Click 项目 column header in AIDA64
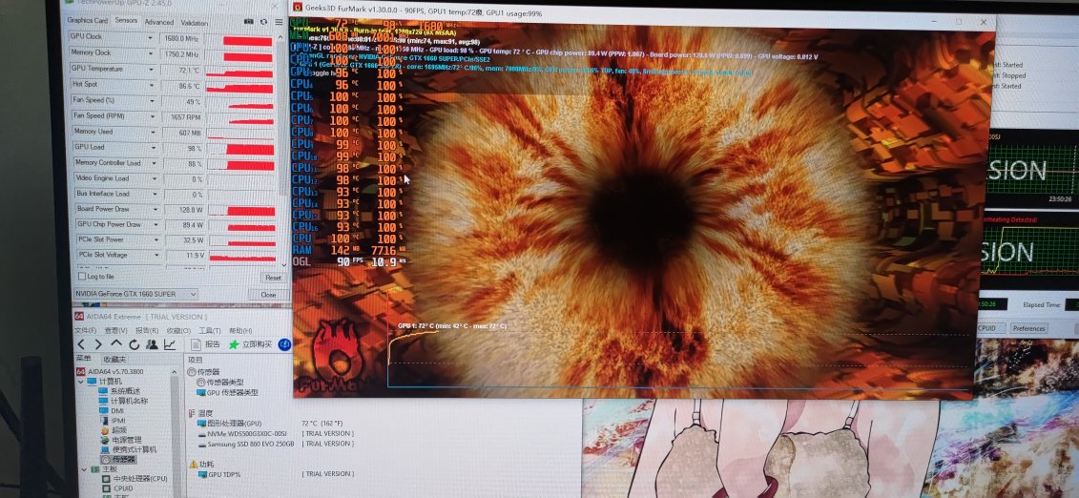 click(197, 360)
